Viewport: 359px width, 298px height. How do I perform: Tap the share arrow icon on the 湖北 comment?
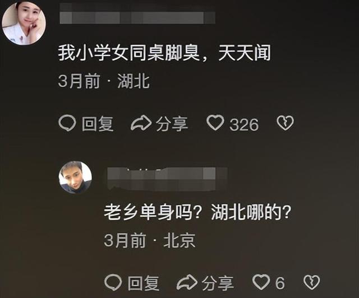coord(141,123)
